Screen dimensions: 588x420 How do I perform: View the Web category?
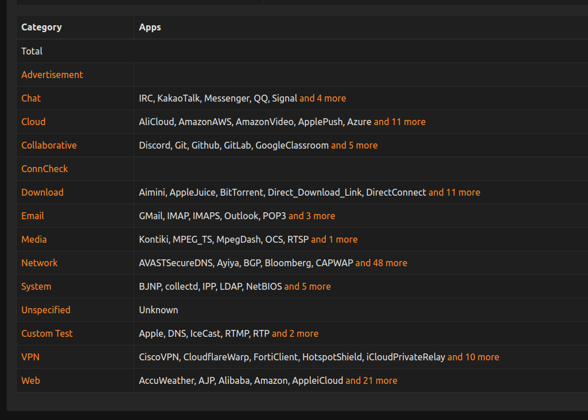click(x=31, y=380)
